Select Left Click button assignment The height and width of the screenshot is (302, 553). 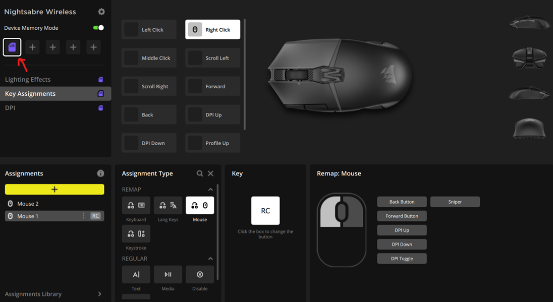(149, 30)
